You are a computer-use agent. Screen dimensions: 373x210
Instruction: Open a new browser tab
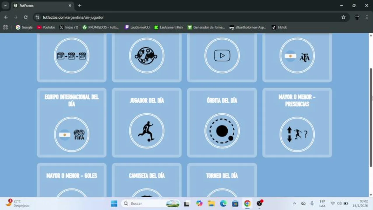(80, 6)
